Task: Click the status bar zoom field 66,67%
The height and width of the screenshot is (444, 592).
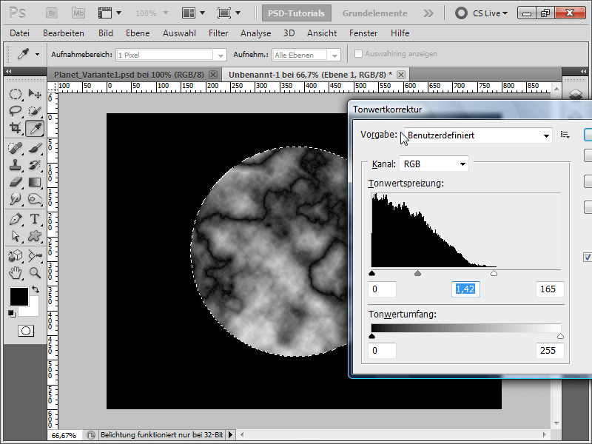Action: click(64, 435)
